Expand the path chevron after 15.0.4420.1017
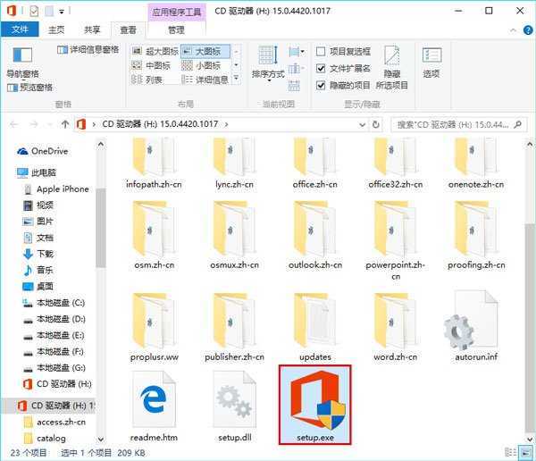Image resolution: width=536 pixels, height=461 pixels. (226, 124)
